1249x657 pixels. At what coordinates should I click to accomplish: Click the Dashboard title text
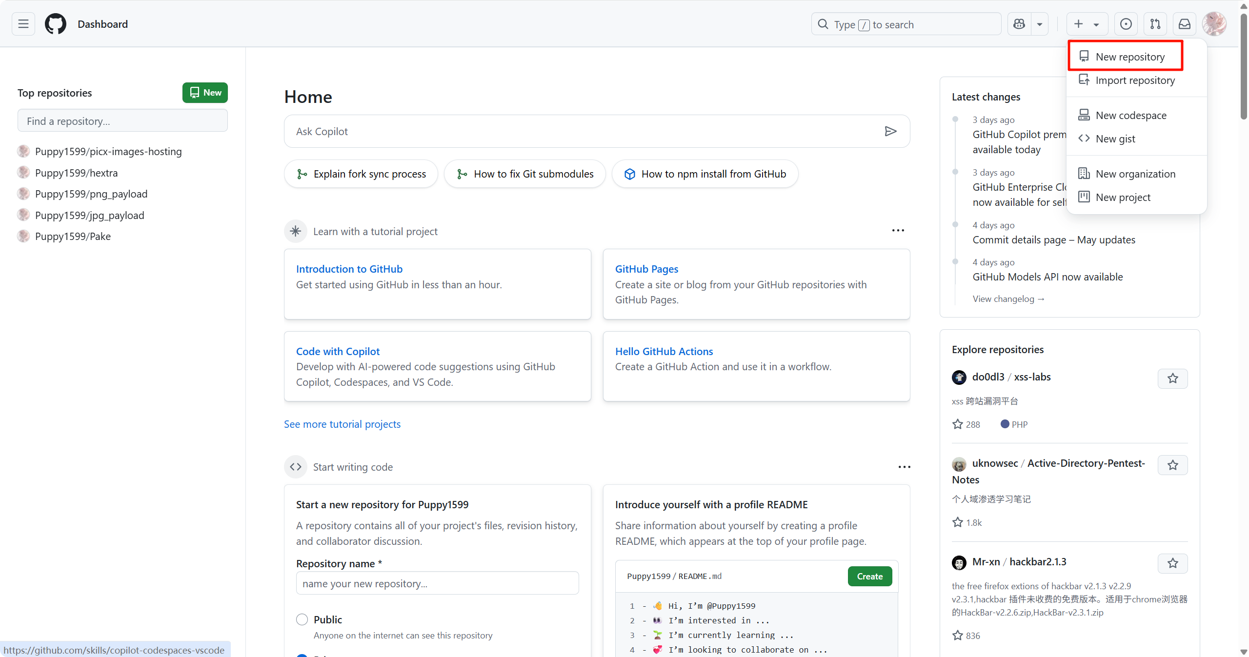102,24
